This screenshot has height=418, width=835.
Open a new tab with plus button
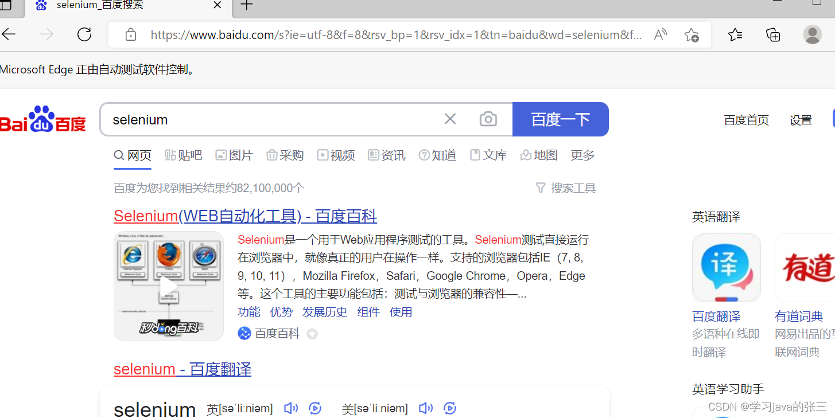coord(246,5)
